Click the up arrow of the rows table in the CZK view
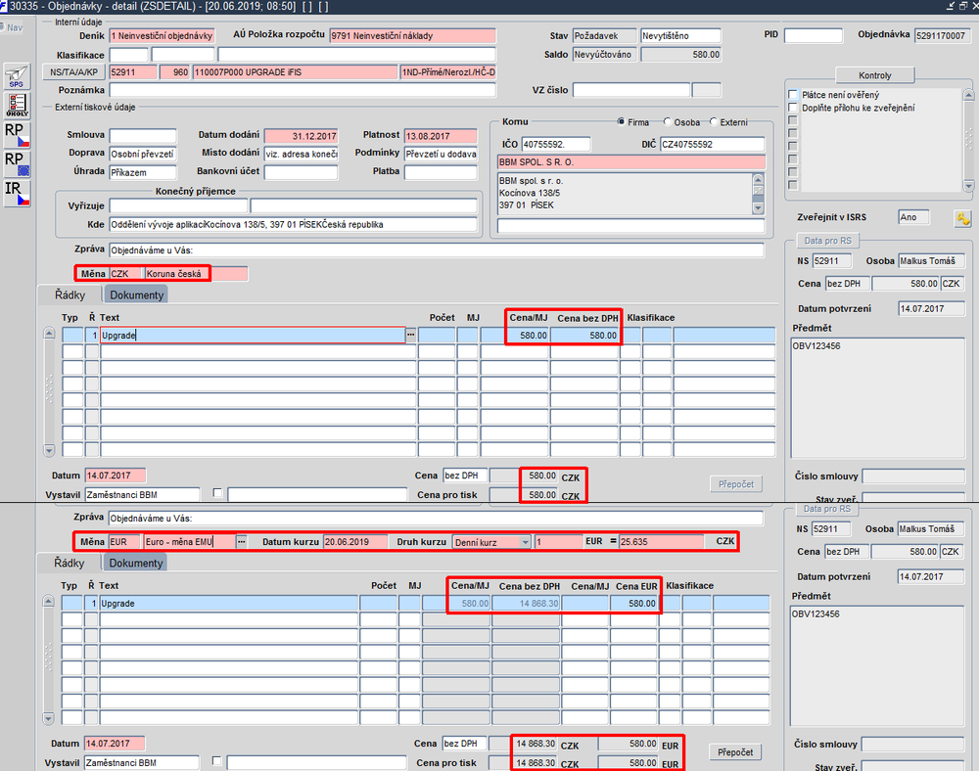Screen dimensions: 979x771 click(49, 334)
